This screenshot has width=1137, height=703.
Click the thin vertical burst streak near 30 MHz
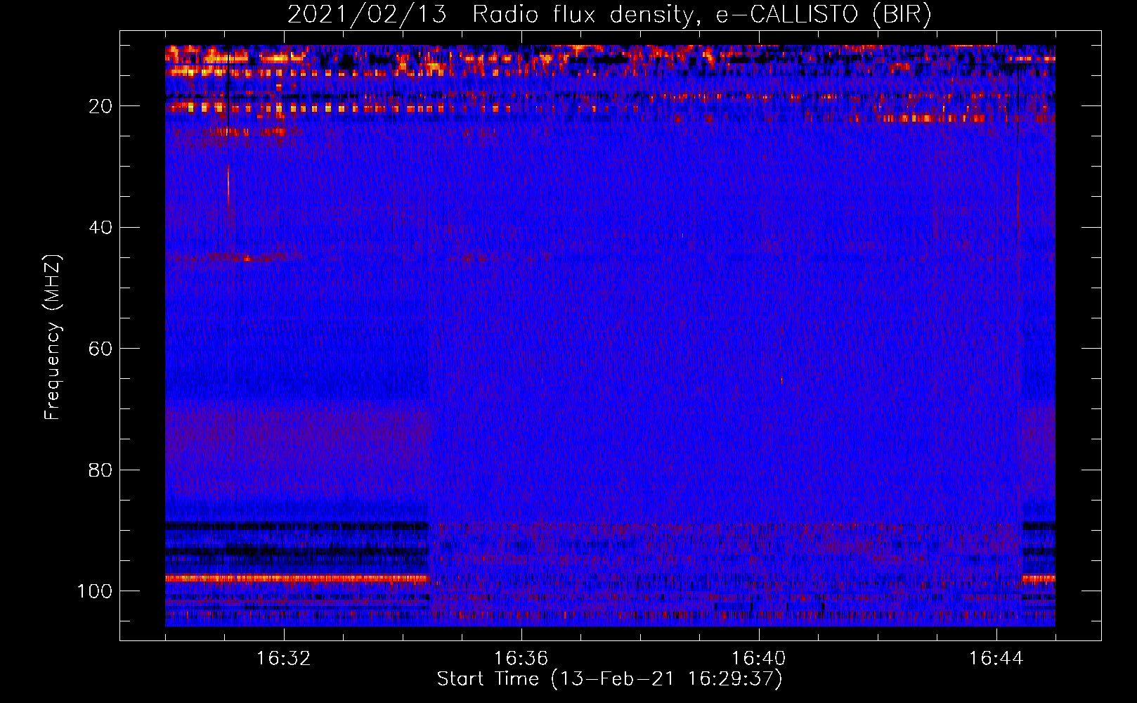pos(228,184)
